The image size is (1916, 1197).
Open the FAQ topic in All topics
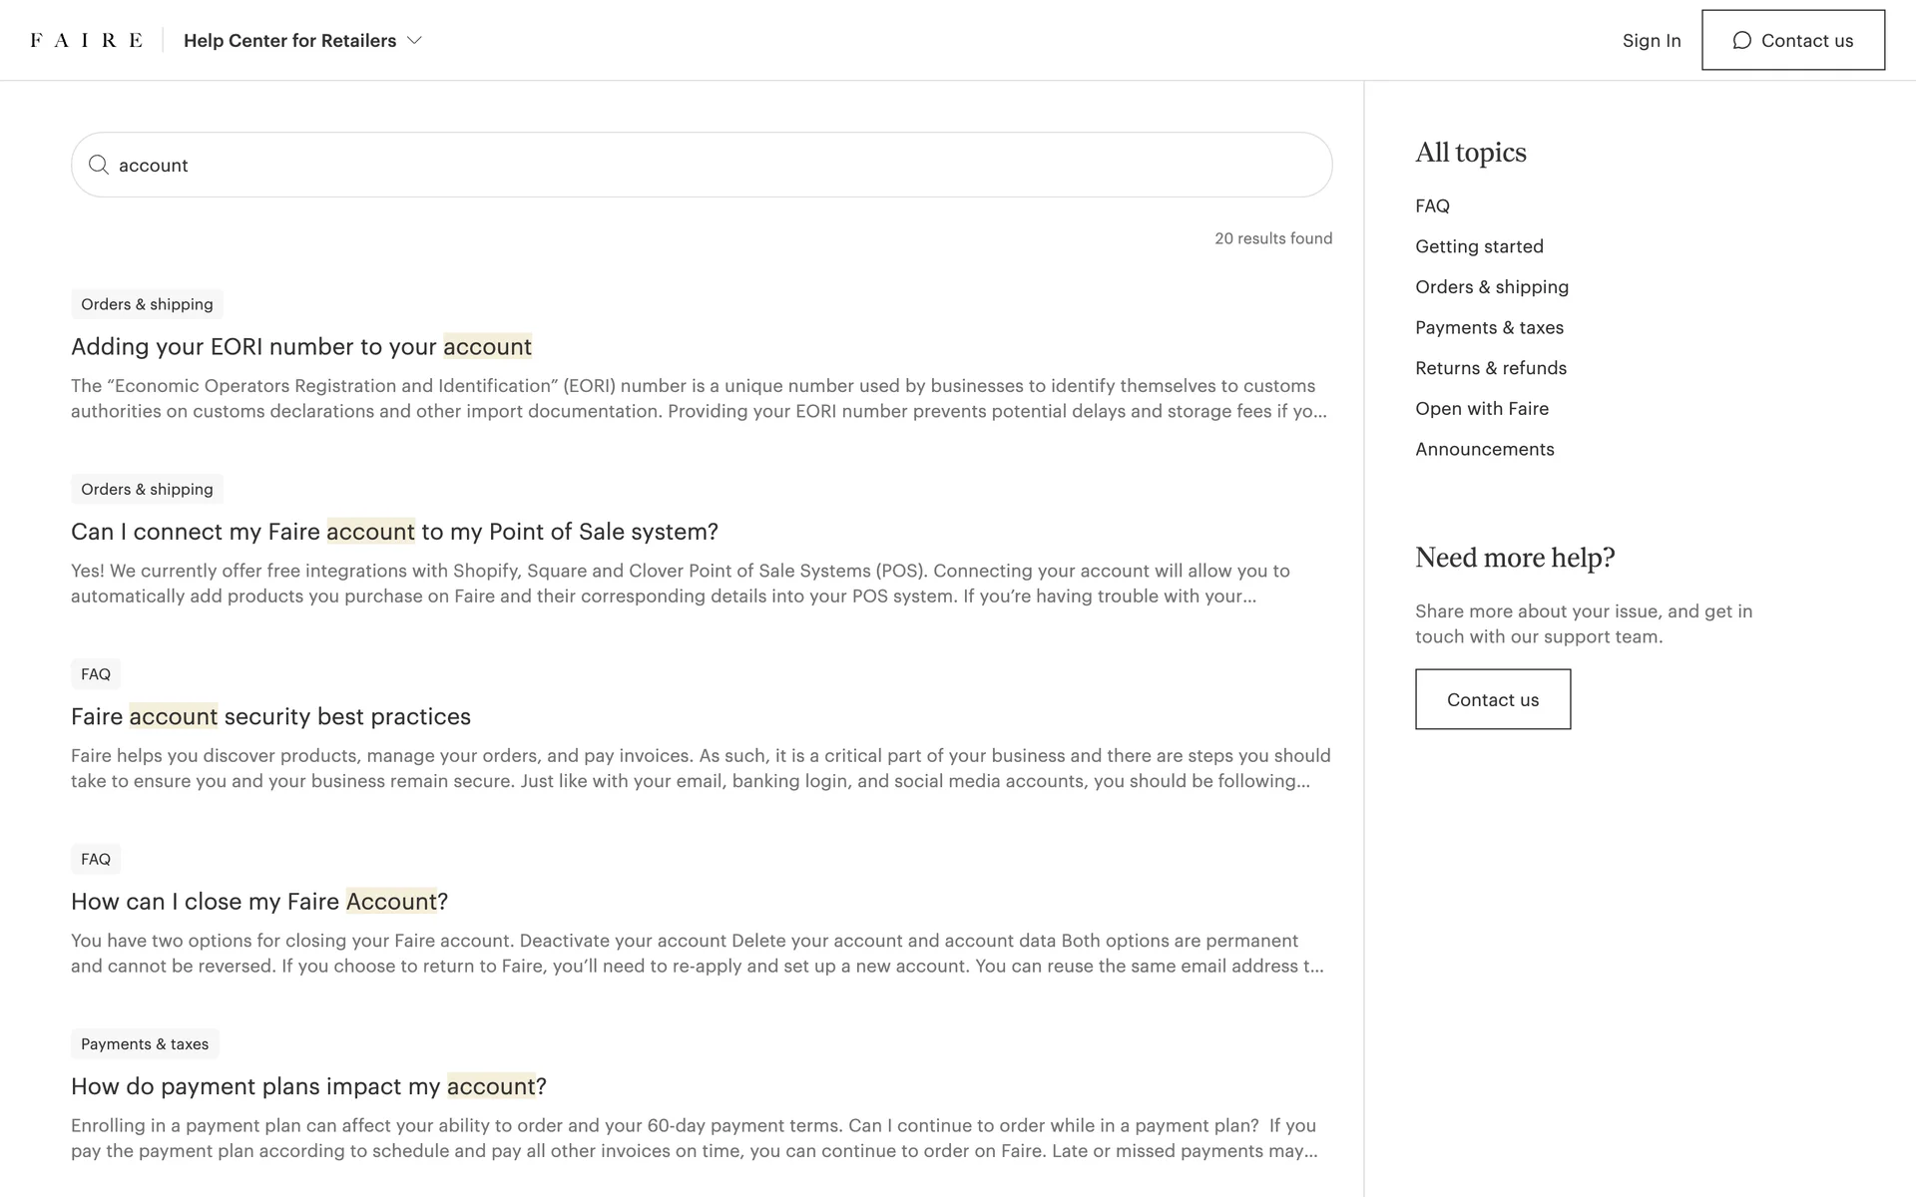point(1431,205)
